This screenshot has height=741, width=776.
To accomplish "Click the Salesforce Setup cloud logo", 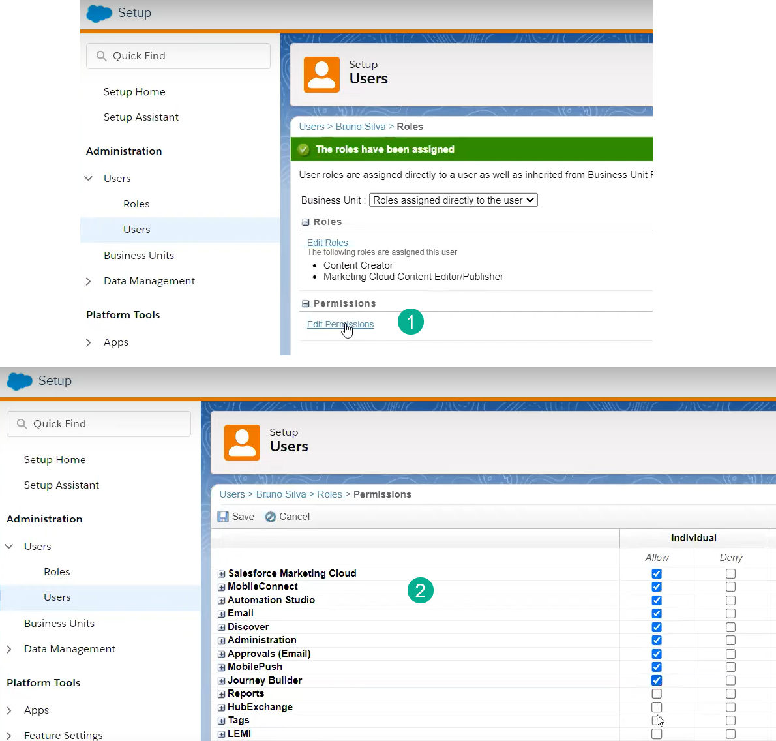I will 19,380.
